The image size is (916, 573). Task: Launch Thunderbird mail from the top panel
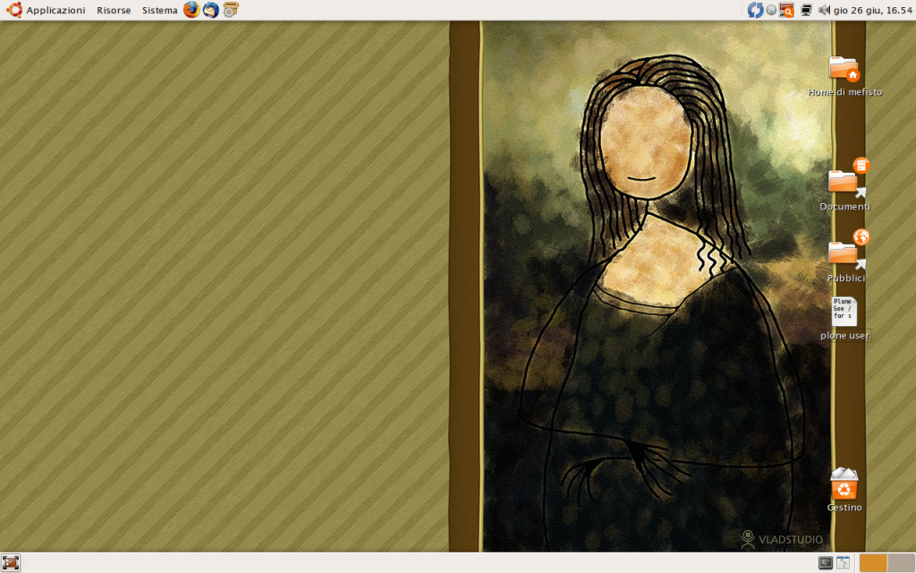pyautogui.click(x=211, y=9)
